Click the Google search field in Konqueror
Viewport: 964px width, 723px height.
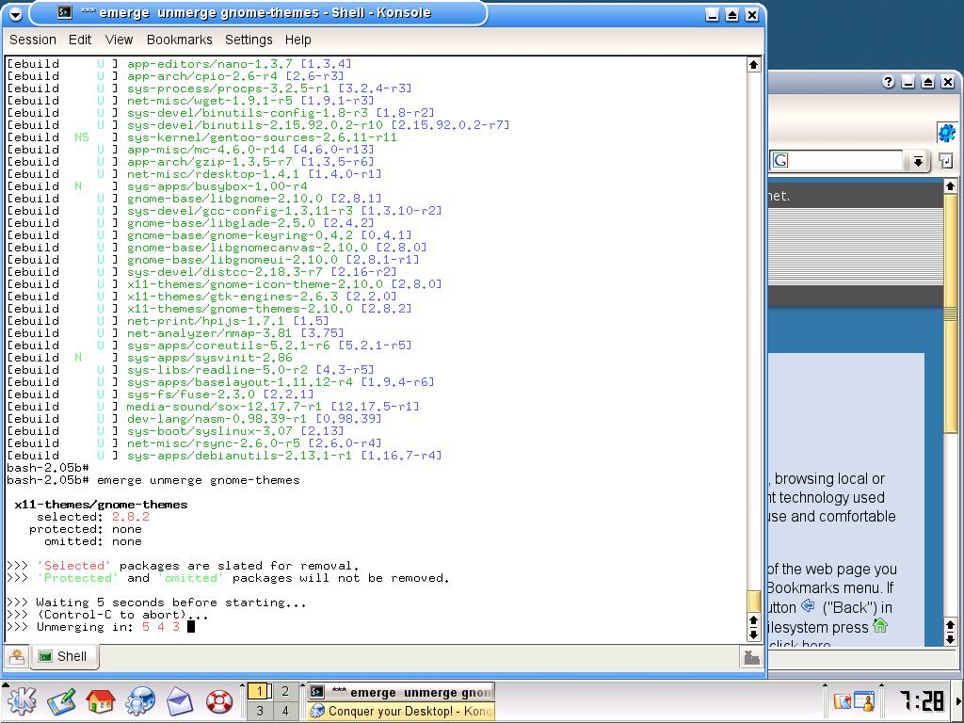click(837, 160)
